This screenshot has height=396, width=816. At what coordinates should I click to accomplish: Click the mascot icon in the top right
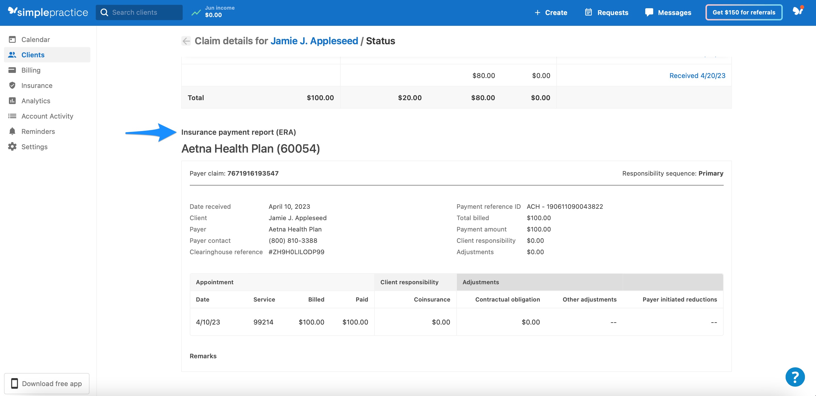click(798, 10)
